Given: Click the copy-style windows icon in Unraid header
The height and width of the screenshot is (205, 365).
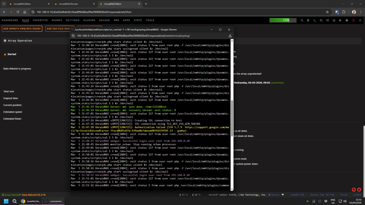Looking at the screenshot, I should 321,20.
